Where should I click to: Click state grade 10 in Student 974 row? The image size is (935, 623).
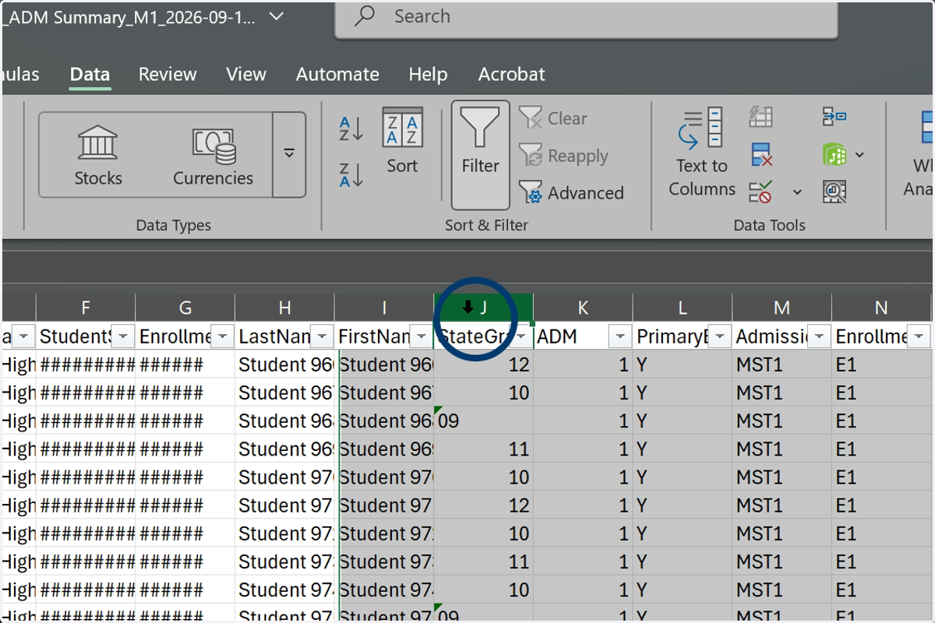click(483, 590)
